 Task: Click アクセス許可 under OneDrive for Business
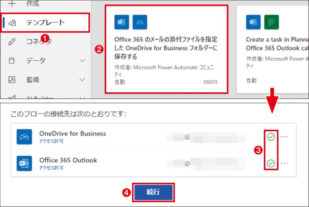(51, 141)
